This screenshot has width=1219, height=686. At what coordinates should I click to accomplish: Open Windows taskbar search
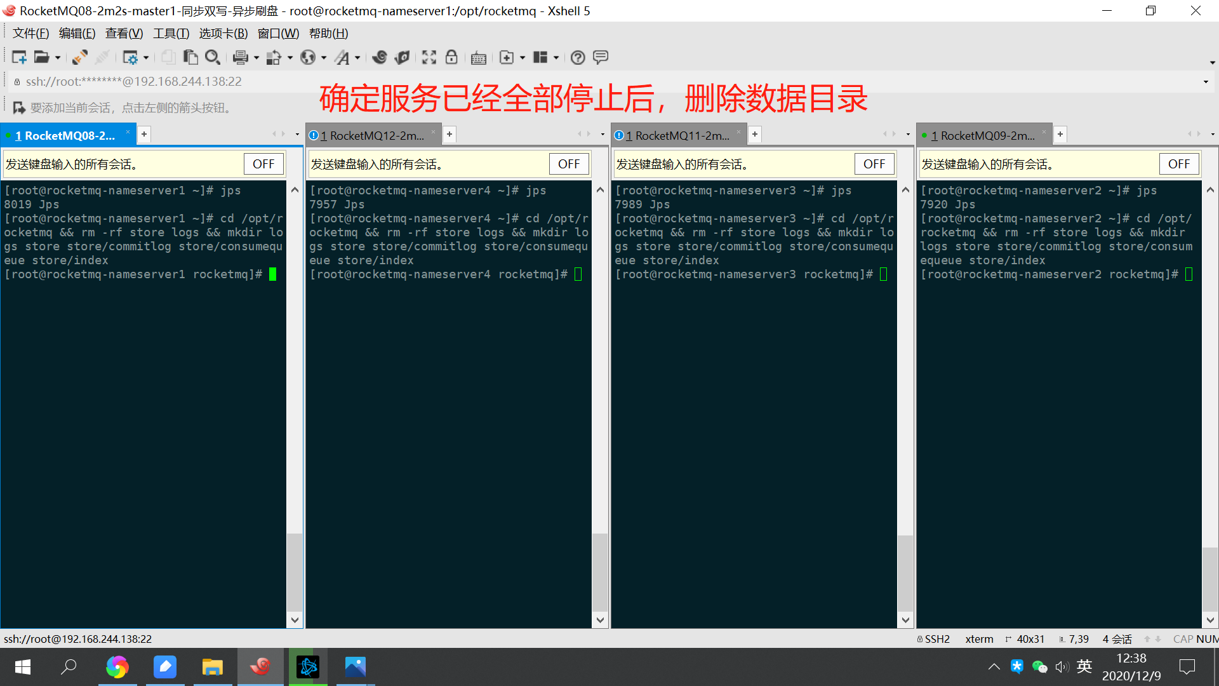point(69,667)
